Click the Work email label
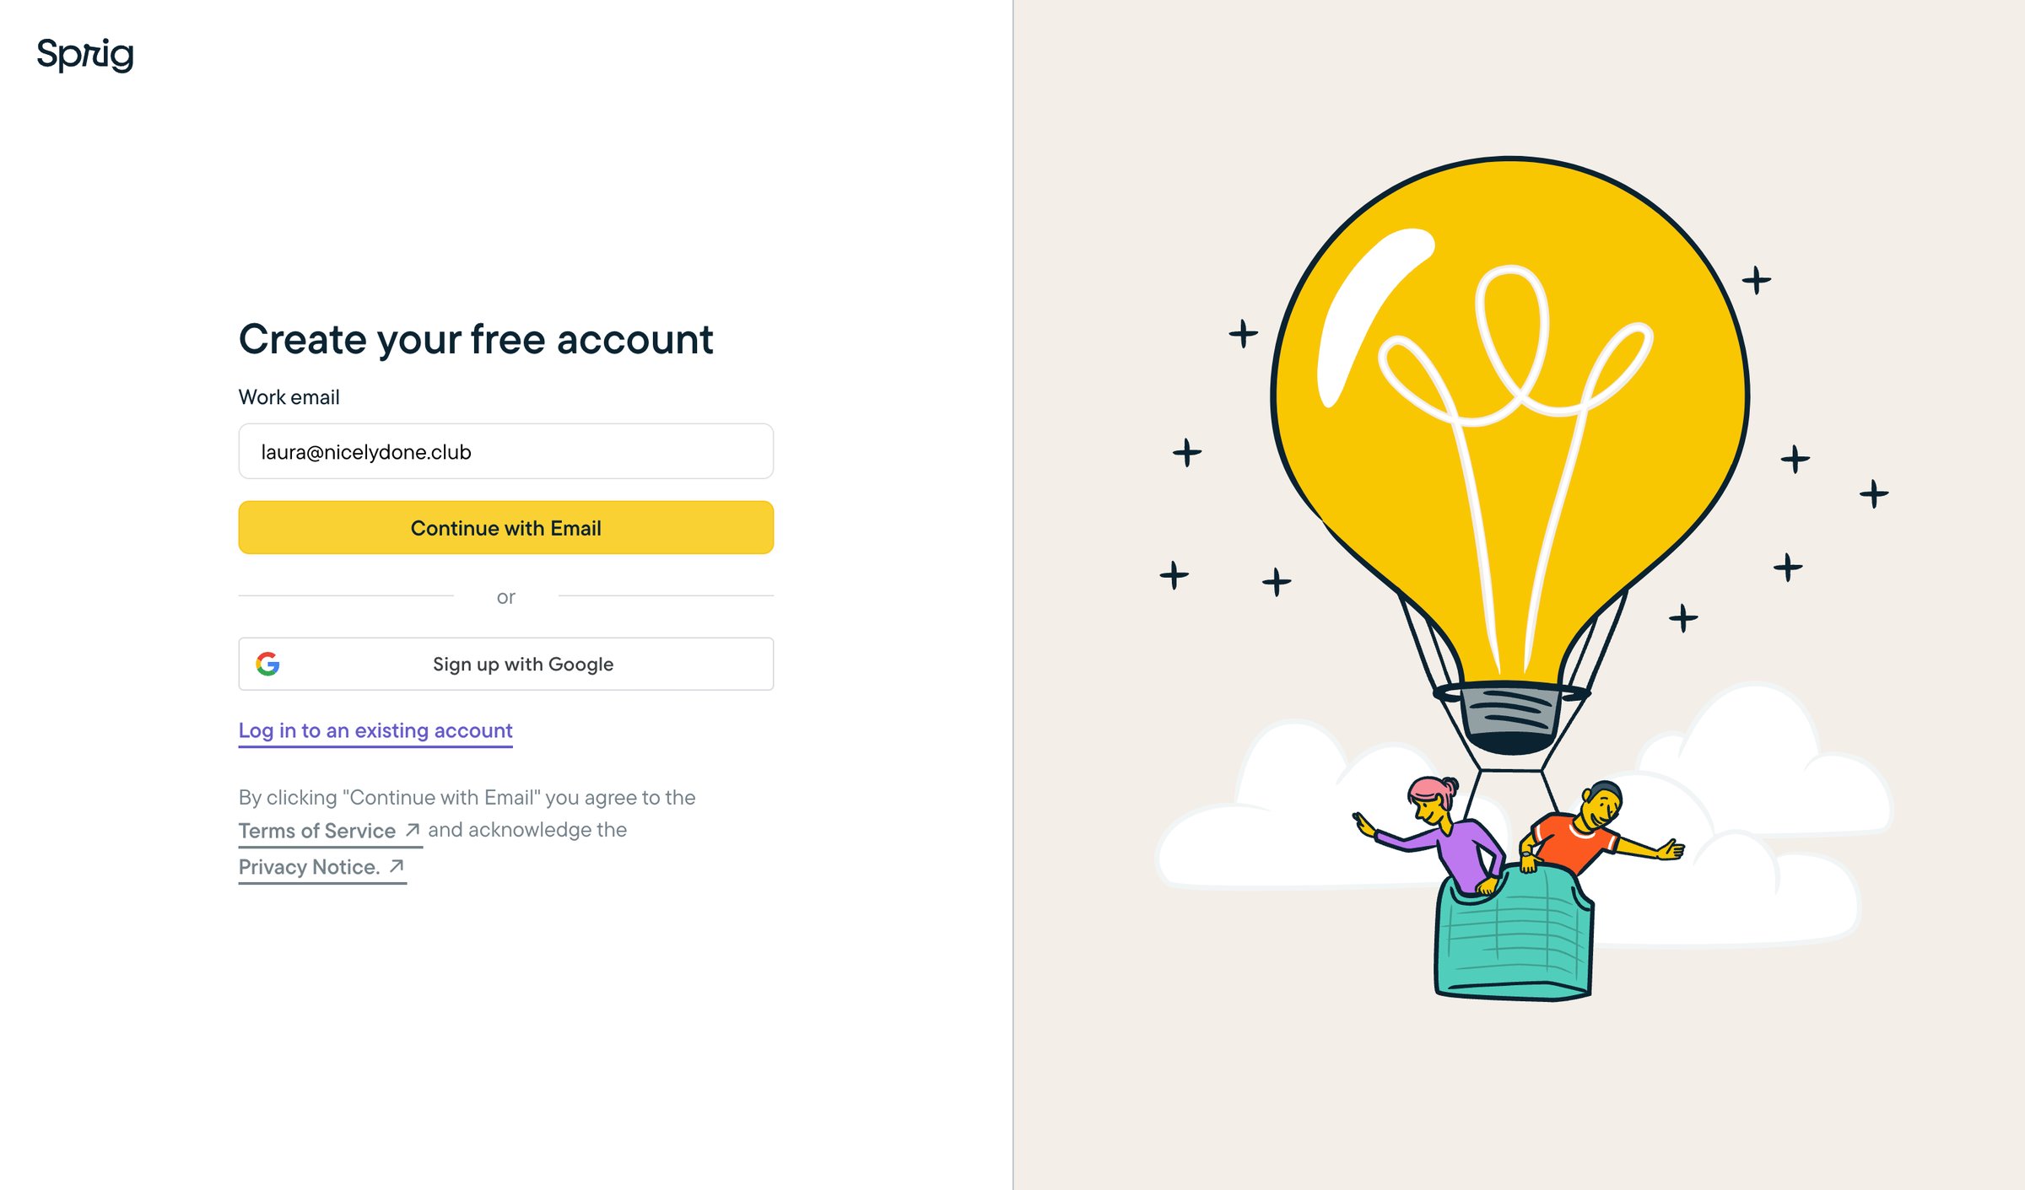Screen dimensions: 2025x1190 pyautogui.click(x=289, y=397)
